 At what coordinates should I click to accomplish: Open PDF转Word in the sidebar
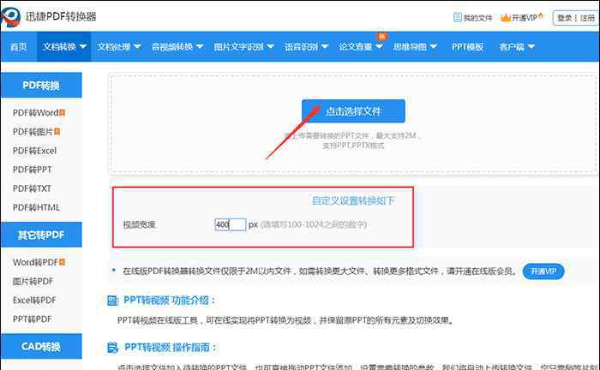(35, 113)
